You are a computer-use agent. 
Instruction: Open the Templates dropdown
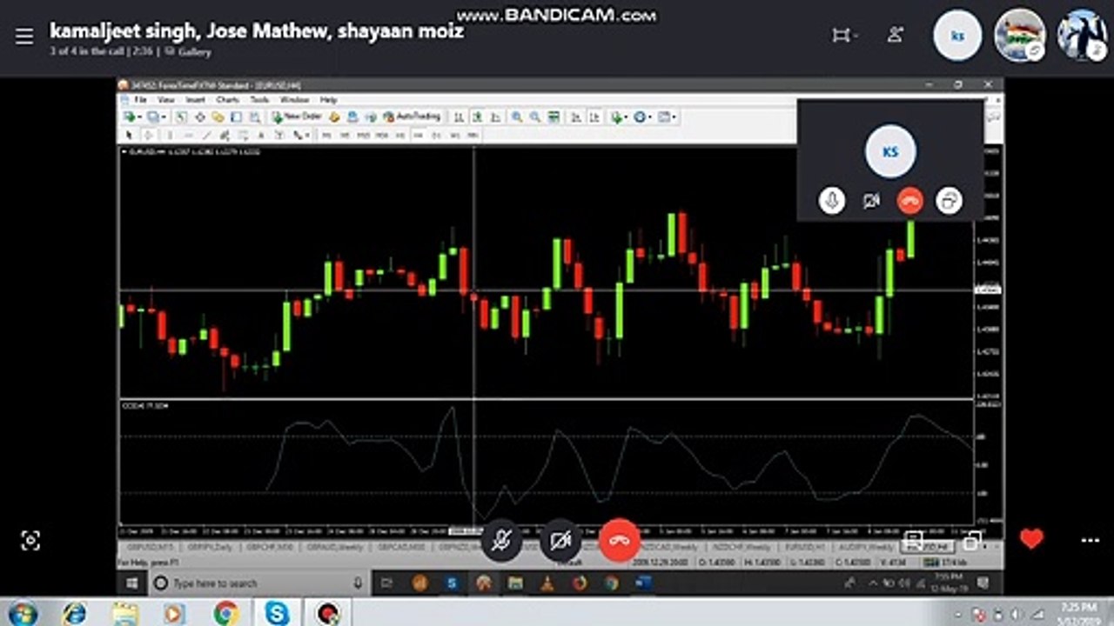point(667,117)
